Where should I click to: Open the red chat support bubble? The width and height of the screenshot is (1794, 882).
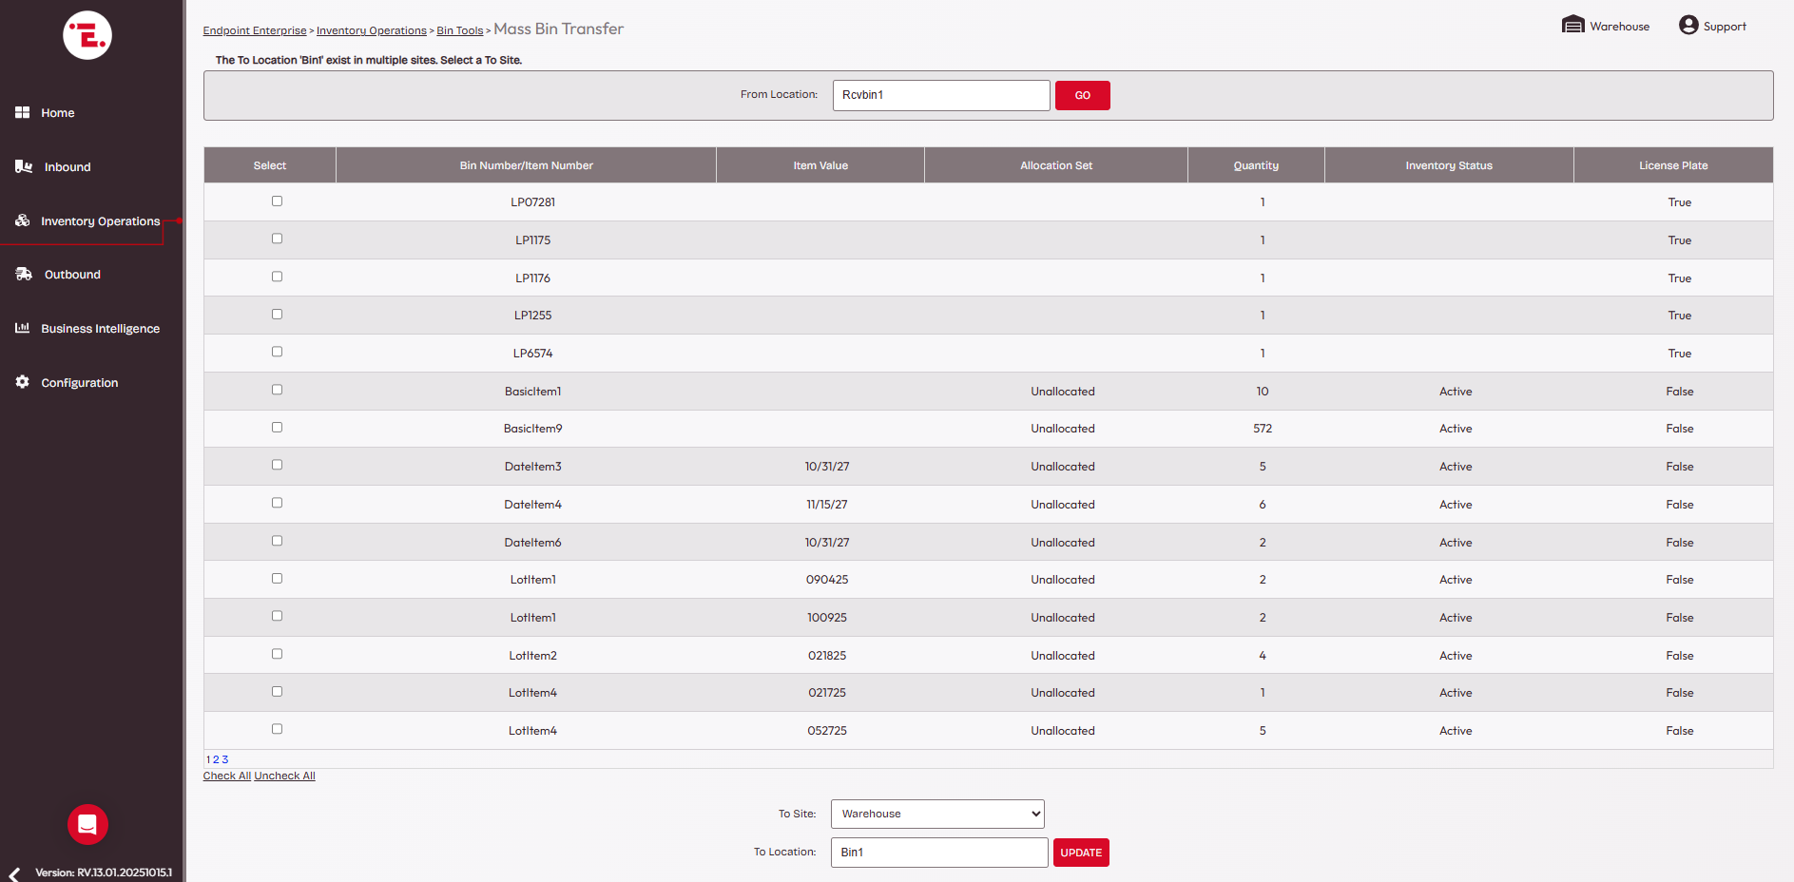pos(87,824)
